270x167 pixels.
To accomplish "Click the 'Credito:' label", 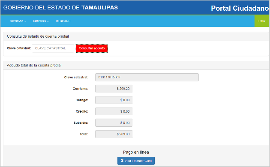I will click(x=82, y=111).
